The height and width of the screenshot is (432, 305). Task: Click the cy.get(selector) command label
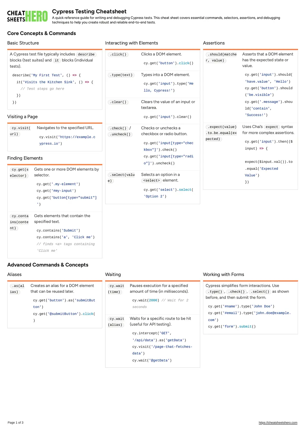click(x=19, y=172)
